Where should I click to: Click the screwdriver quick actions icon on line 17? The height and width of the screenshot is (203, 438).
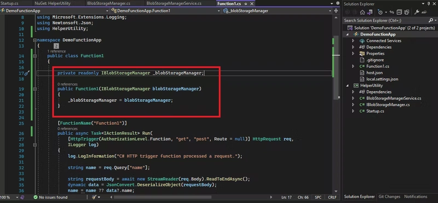pyautogui.click(x=27, y=73)
